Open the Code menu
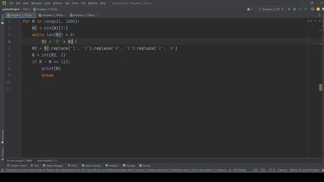The width and height of the screenshot is (324, 182). tap(47, 3)
